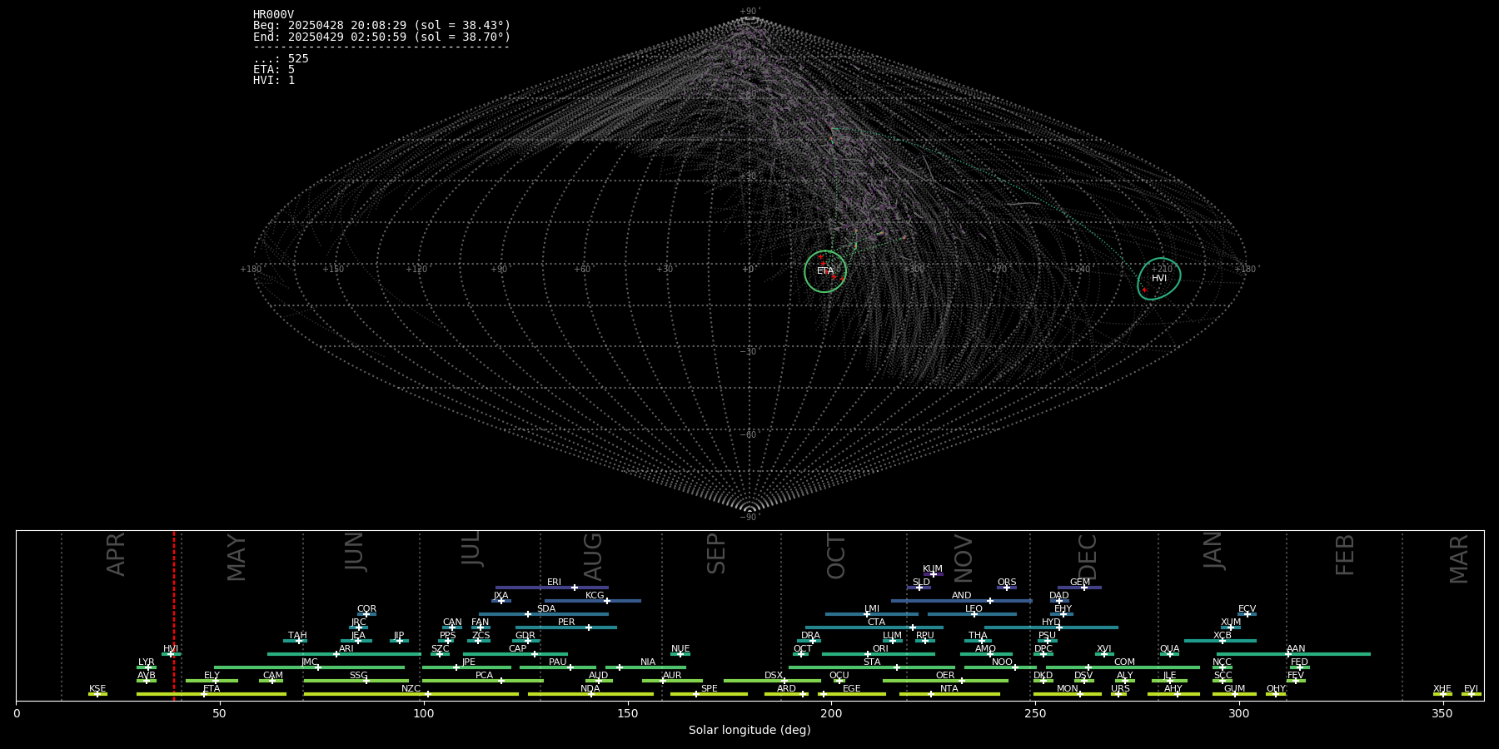The image size is (1499, 749).
Task: Click the PCA shower bar label
Action: tap(485, 676)
